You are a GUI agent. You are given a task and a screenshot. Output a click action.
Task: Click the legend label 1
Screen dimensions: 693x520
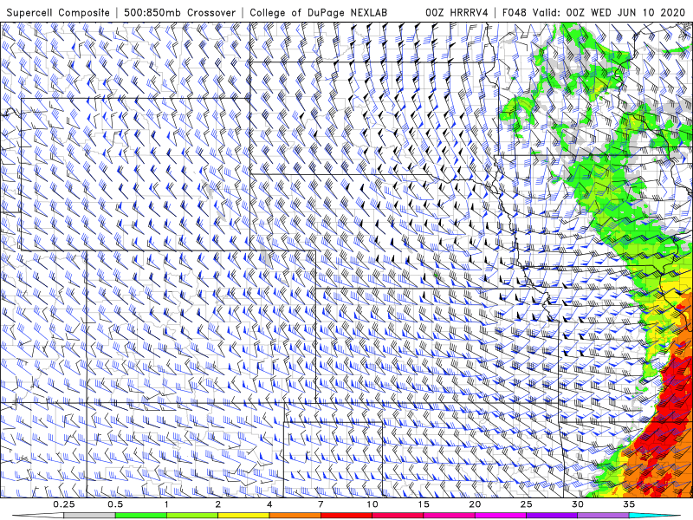(x=166, y=504)
